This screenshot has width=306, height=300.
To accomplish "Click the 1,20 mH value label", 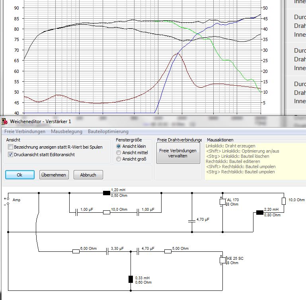I will tap(118, 190).
